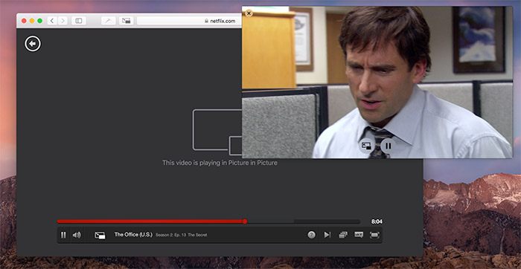Toggle Picture in Picture in Netflix control bar
The width and height of the screenshot is (521, 269).
point(100,235)
